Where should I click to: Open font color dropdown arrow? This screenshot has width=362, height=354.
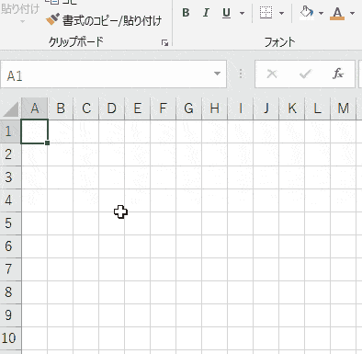coord(352,13)
